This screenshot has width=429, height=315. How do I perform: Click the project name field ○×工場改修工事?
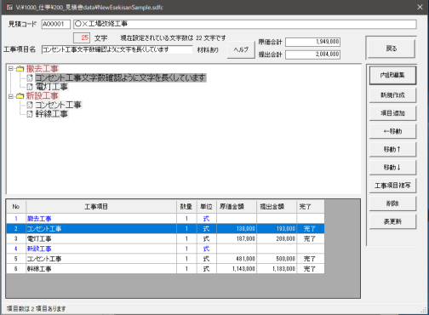[x=245, y=24]
